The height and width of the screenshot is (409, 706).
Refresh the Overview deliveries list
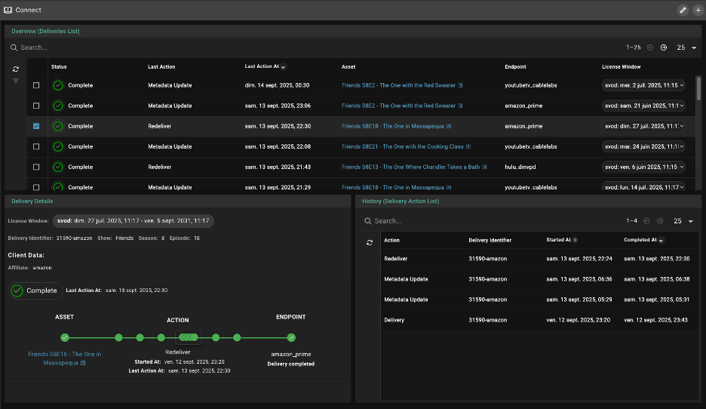[x=16, y=69]
